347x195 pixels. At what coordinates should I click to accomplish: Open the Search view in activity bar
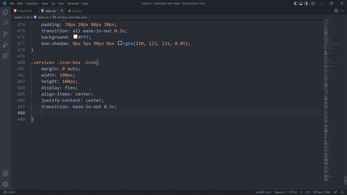[5, 23]
